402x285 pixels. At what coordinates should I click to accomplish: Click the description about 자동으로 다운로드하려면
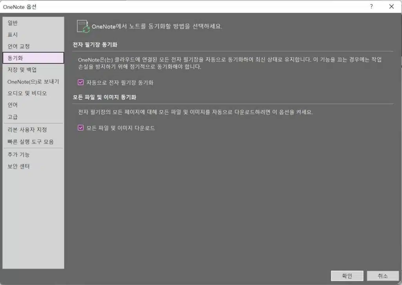click(196, 112)
